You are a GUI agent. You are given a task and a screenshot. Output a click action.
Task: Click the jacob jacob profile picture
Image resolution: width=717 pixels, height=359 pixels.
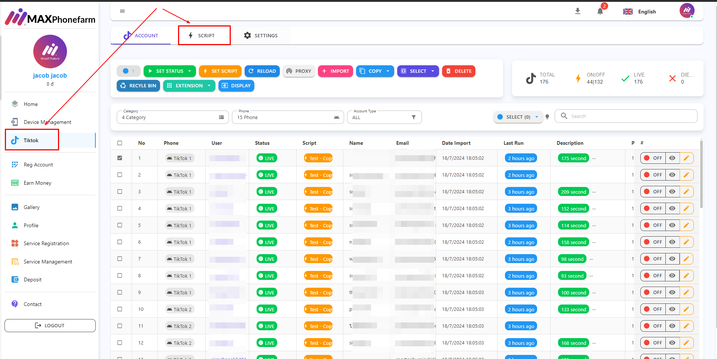click(50, 51)
